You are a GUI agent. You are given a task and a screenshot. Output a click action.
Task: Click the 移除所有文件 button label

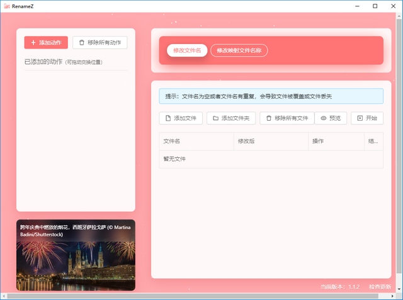coord(291,118)
